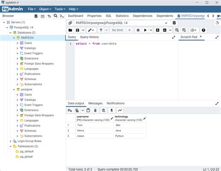Switch to the Messages tab
The image size is (221, 171).
[x=95, y=103]
